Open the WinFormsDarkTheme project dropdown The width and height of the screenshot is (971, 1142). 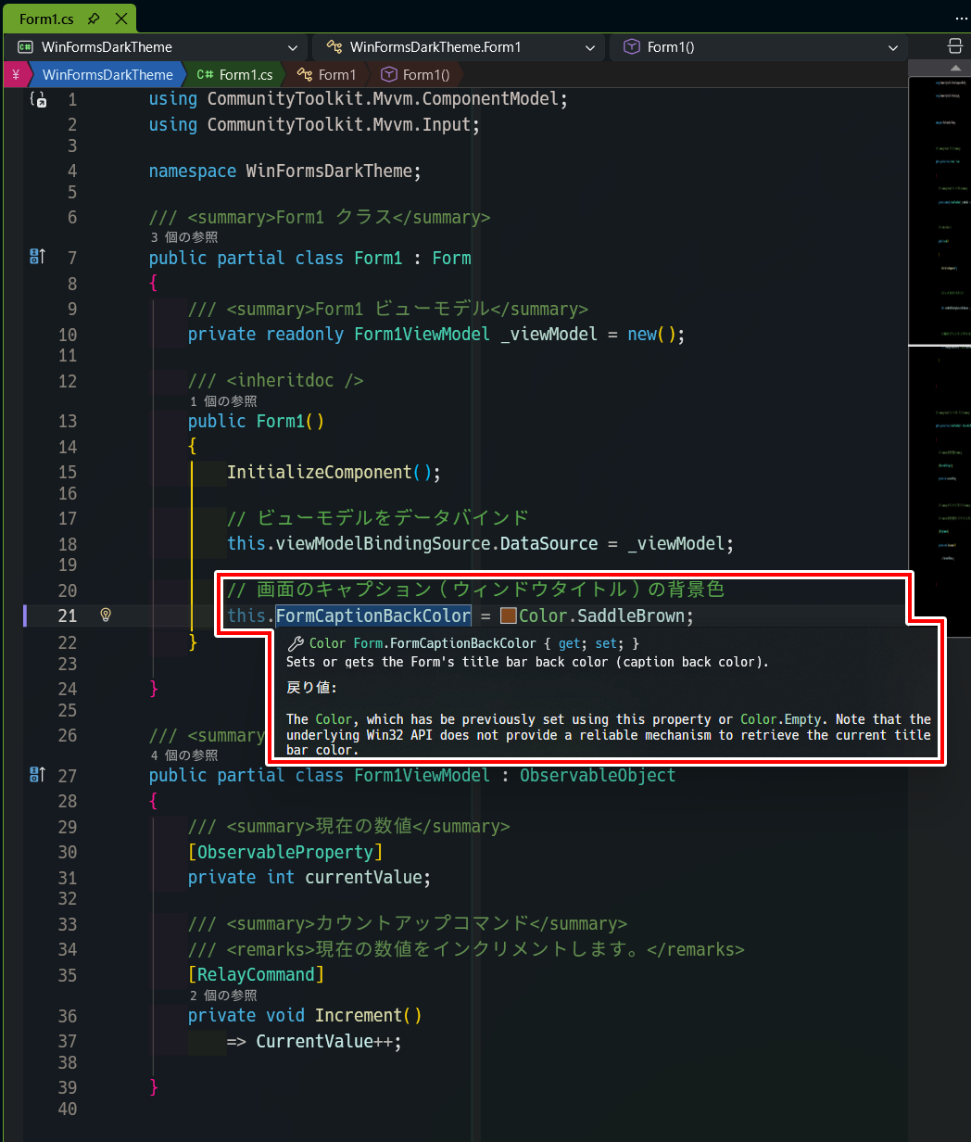tap(156, 47)
